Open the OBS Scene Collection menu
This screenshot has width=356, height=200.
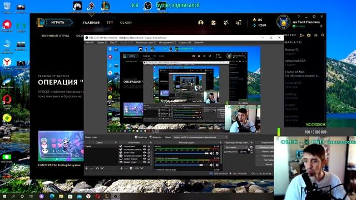pyautogui.click(x=146, y=43)
